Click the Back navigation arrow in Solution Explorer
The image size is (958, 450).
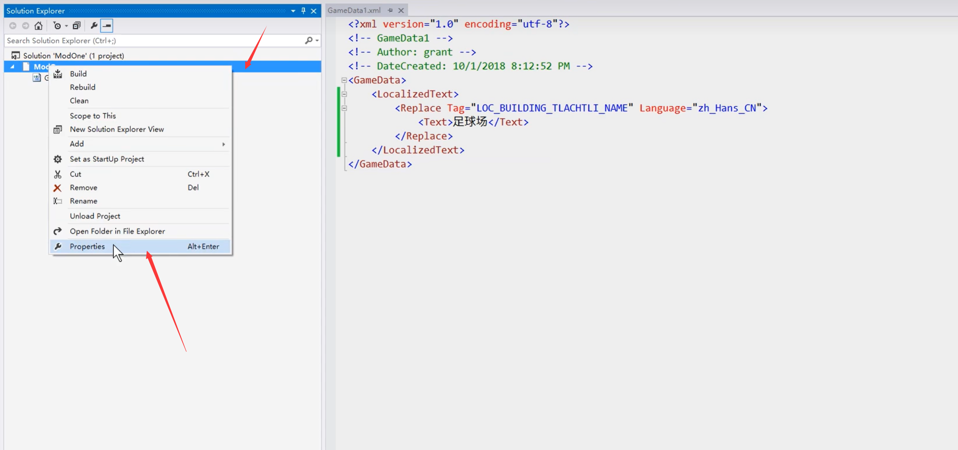pyautogui.click(x=13, y=26)
